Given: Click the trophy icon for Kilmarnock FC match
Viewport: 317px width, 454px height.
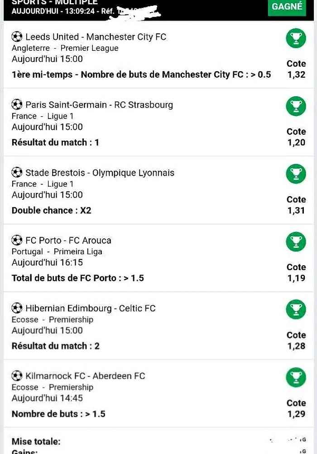Looking at the screenshot, I should (296, 377).
